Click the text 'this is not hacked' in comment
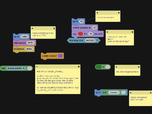Viewport: 152px width, 114px height. tap(139, 97)
